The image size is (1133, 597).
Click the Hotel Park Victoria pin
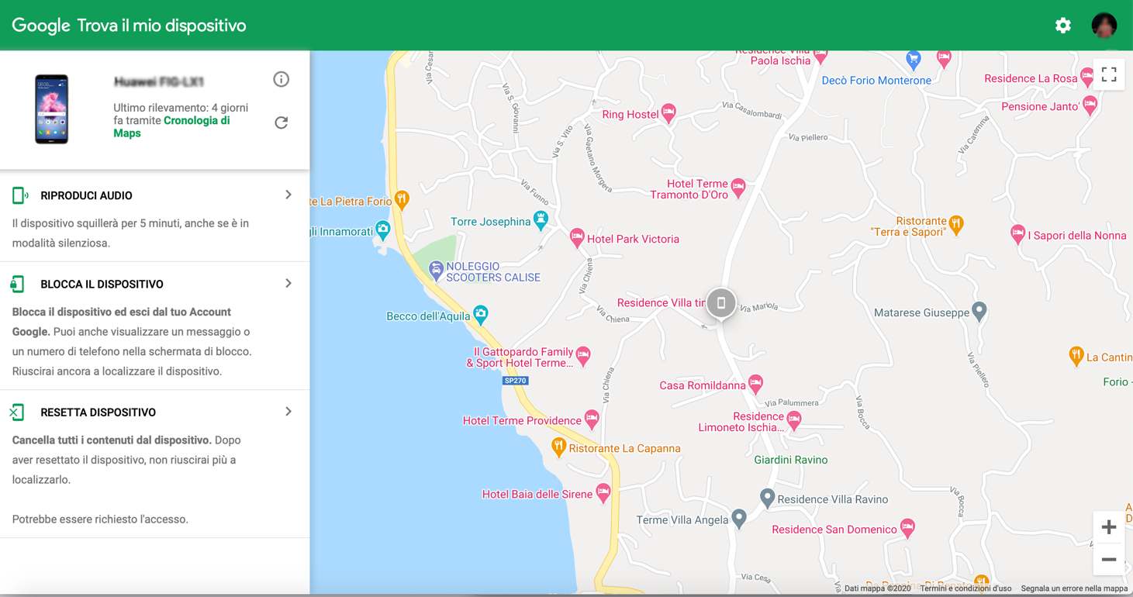pyautogui.click(x=576, y=238)
